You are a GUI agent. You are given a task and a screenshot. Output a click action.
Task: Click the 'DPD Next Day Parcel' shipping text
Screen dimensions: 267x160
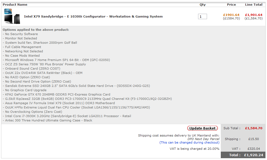click(x=203, y=139)
